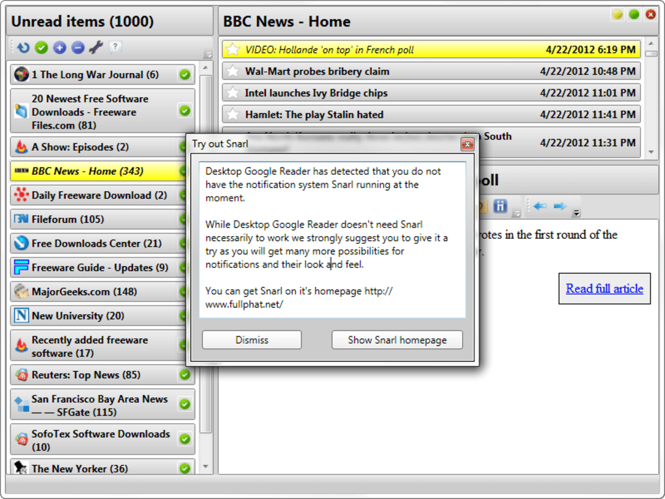Click the Recently added freeware flame icon

click(22, 346)
